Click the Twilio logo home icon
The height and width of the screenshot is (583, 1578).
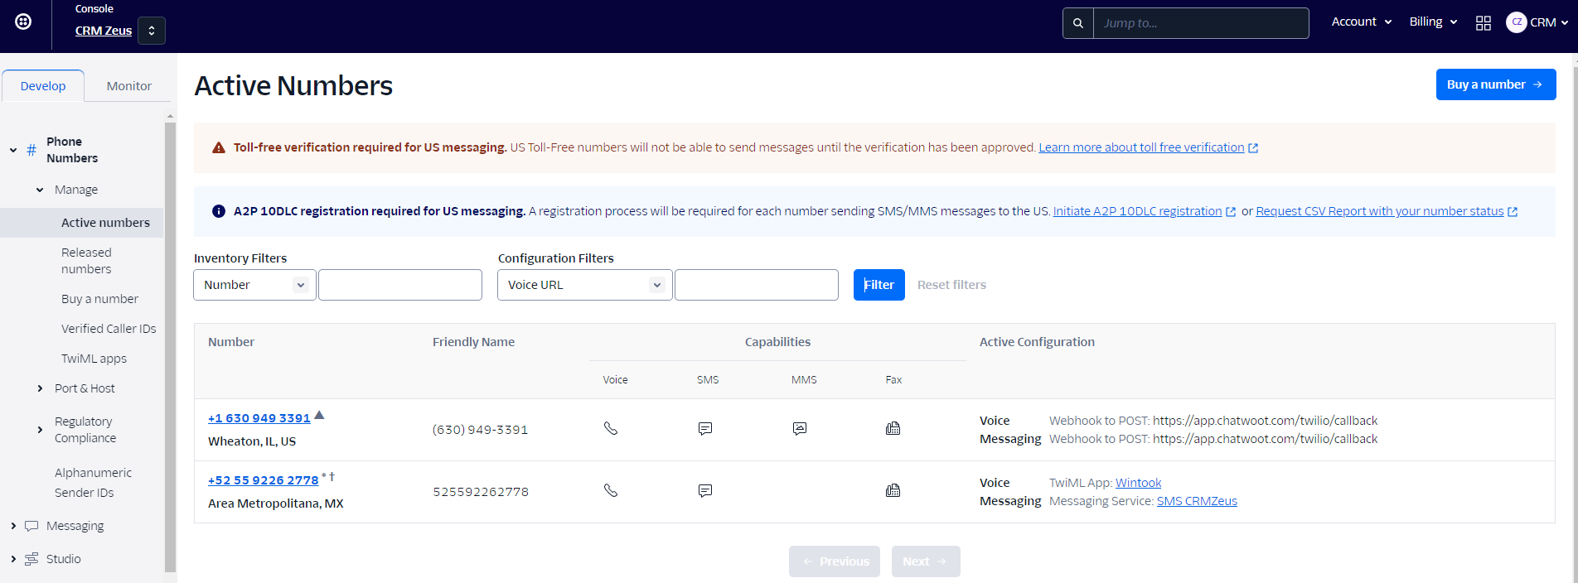(23, 22)
